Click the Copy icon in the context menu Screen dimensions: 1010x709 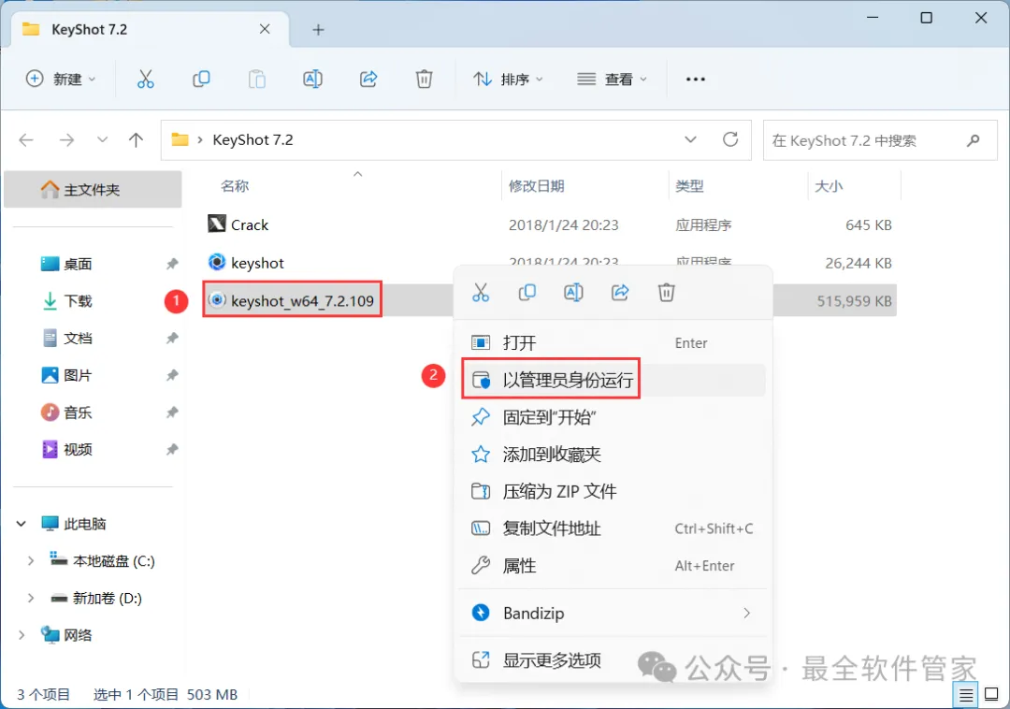(527, 293)
